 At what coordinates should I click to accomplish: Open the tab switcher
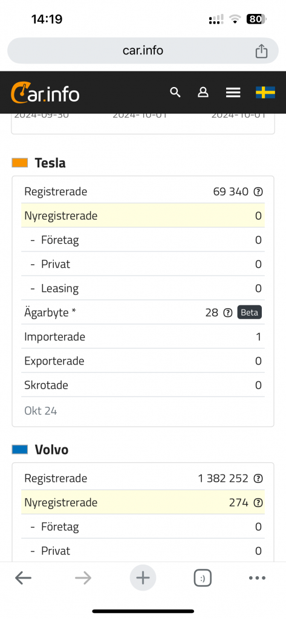click(x=203, y=578)
